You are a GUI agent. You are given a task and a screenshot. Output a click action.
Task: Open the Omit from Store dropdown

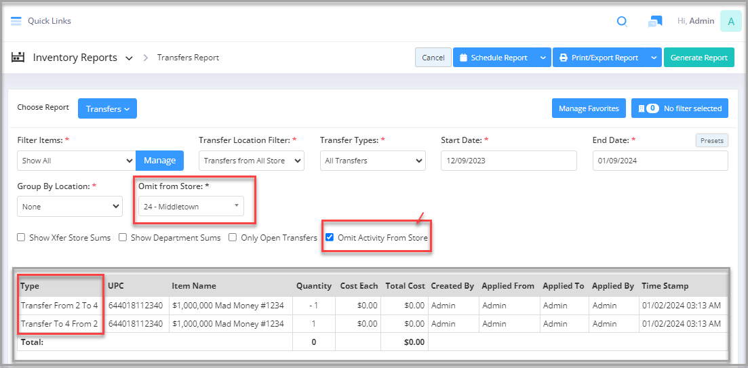coord(191,207)
